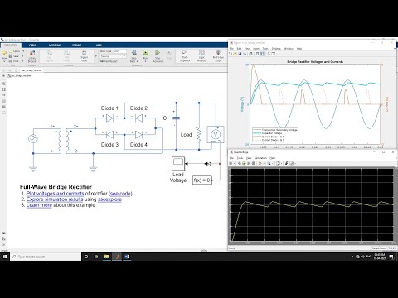Click Configuration gear in scope toolbar

point(231,163)
